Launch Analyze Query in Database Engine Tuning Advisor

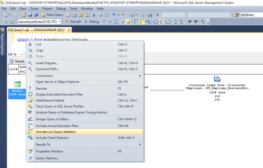pyautogui.click(x=72, y=112)
